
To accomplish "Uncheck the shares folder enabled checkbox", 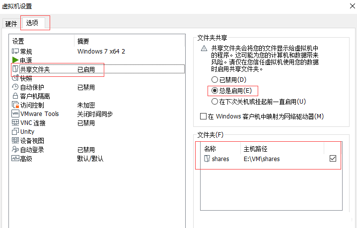I will point(333,159).
